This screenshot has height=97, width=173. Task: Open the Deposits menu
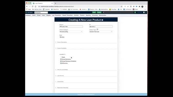pos(48,15)
